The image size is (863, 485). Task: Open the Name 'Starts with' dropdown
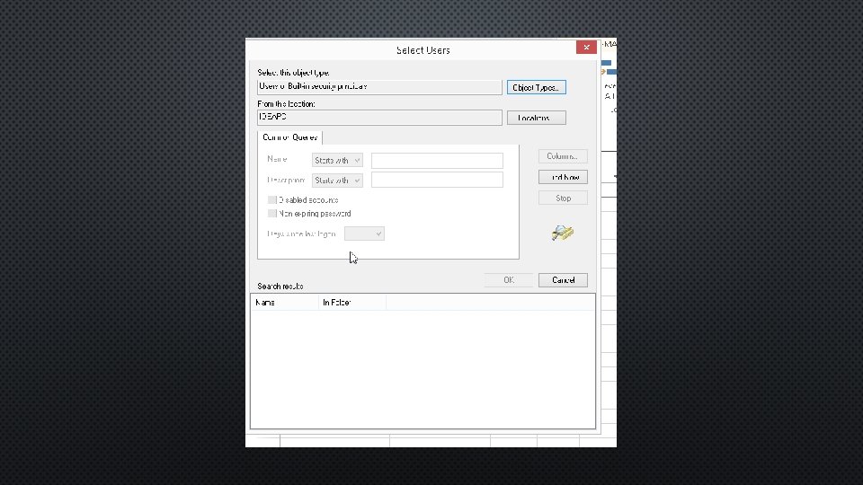(x=337, y=160)
